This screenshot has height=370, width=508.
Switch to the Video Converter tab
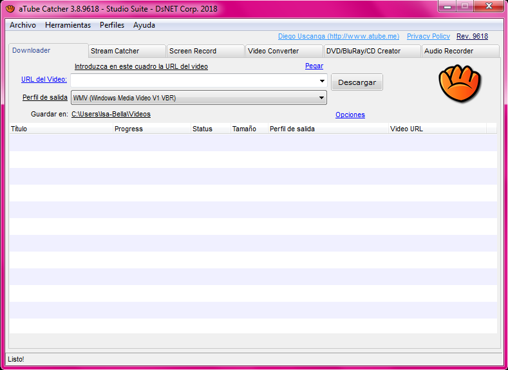[x=284, y=51]
